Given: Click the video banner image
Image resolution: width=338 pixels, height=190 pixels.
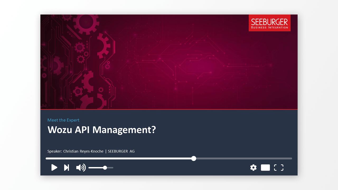Looking at the screenshot, I should [169, 62].
